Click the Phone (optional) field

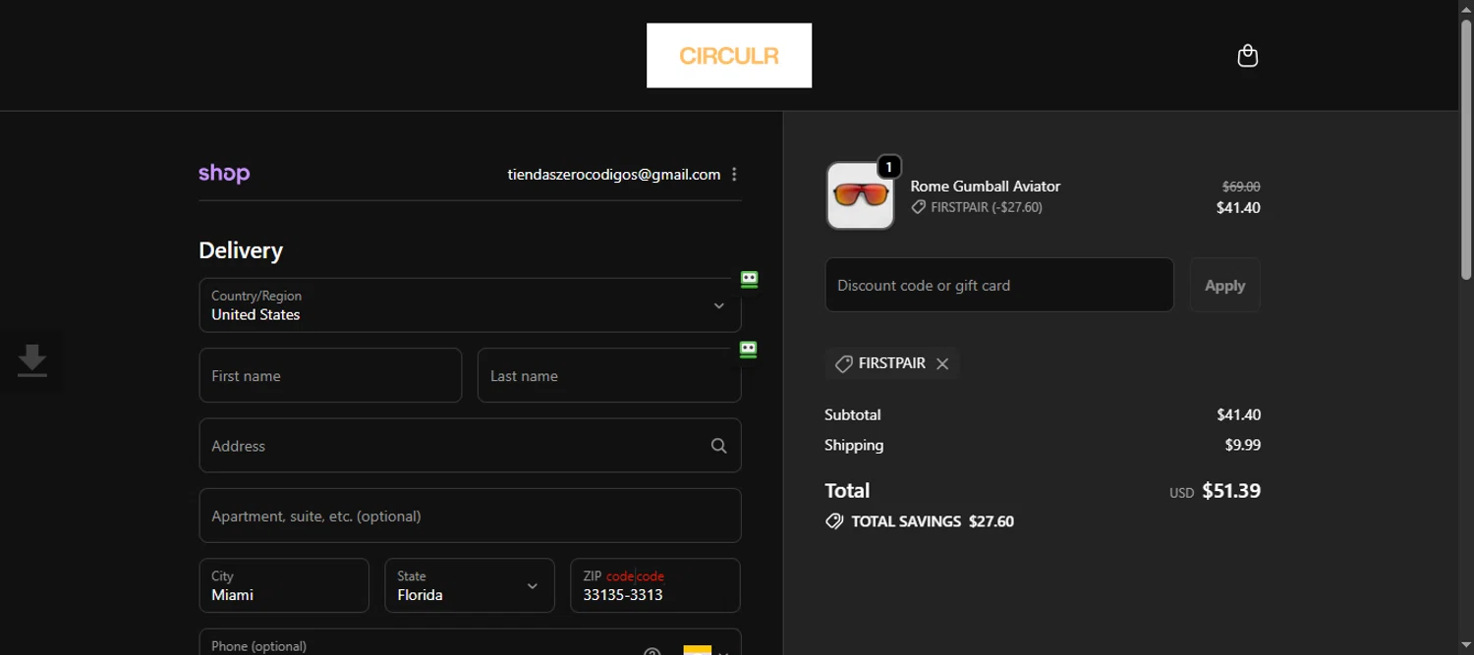[470, 642]
